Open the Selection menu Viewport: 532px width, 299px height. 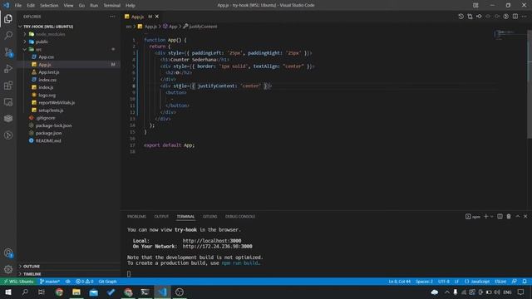(x=49, y=6)
